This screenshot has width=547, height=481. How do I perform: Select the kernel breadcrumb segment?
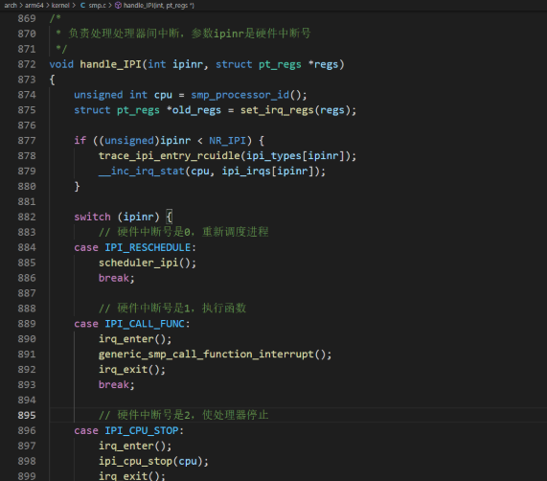(60, 5)
